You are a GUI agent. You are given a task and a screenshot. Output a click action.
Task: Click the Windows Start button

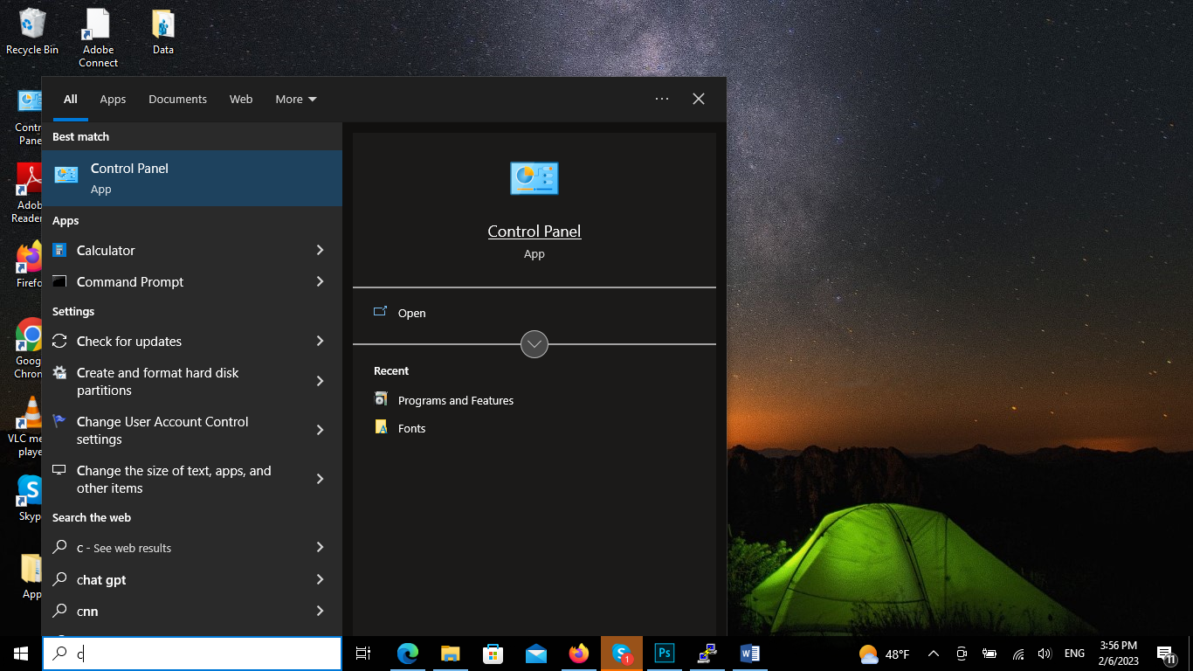click(x=20, y=654)
